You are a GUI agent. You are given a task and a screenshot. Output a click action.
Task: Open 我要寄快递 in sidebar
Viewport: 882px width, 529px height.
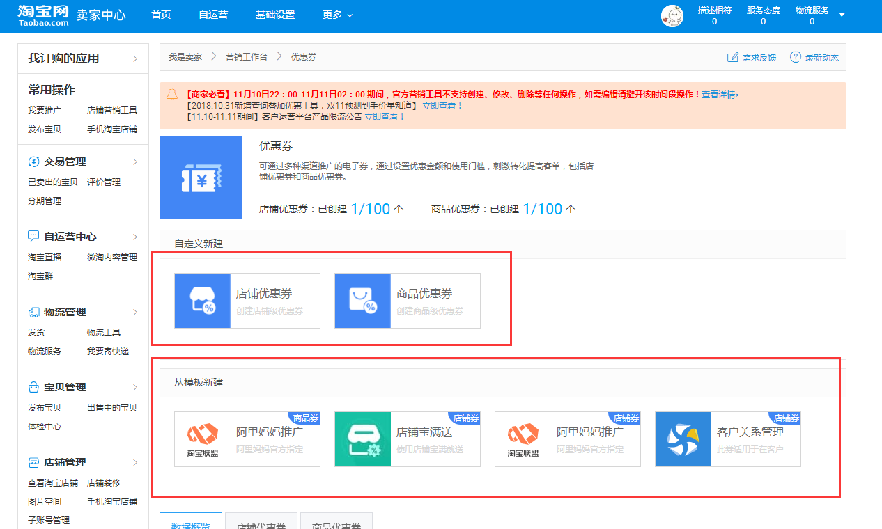pos(108,351)
